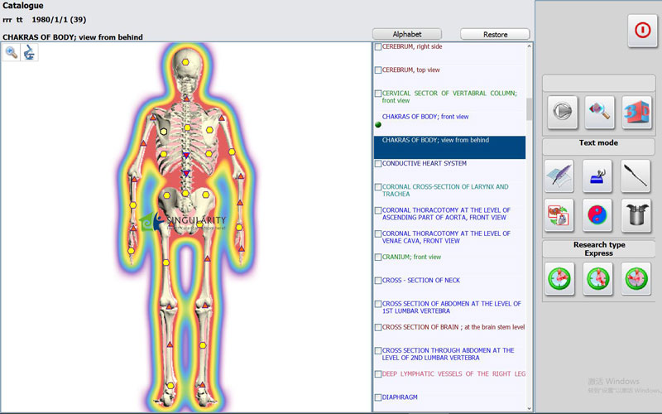Screen dimensions: 662x414
Task: Click the Text mode label bar
Action: (x=598, y=147)
